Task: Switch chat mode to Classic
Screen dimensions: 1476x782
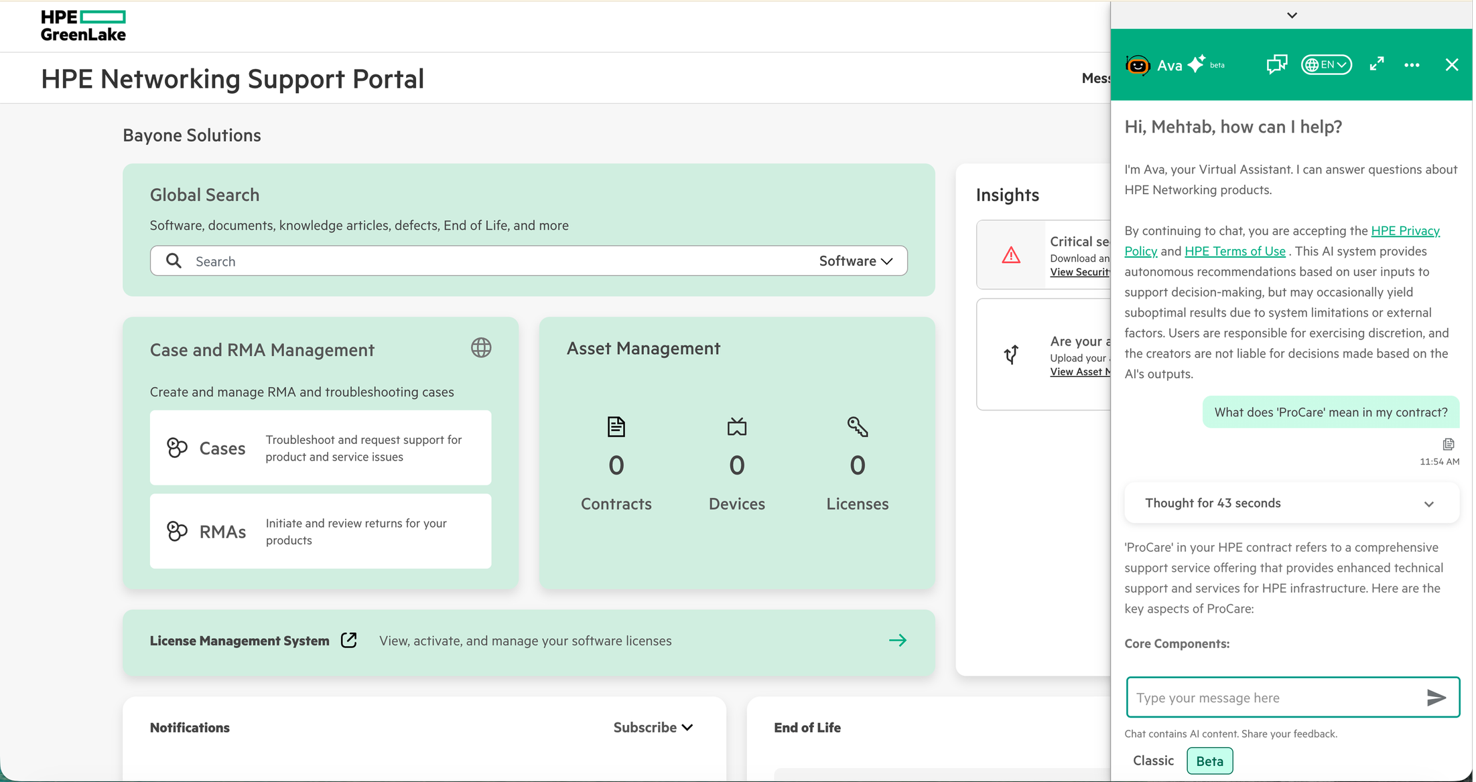Action: tap(1153, 761)
